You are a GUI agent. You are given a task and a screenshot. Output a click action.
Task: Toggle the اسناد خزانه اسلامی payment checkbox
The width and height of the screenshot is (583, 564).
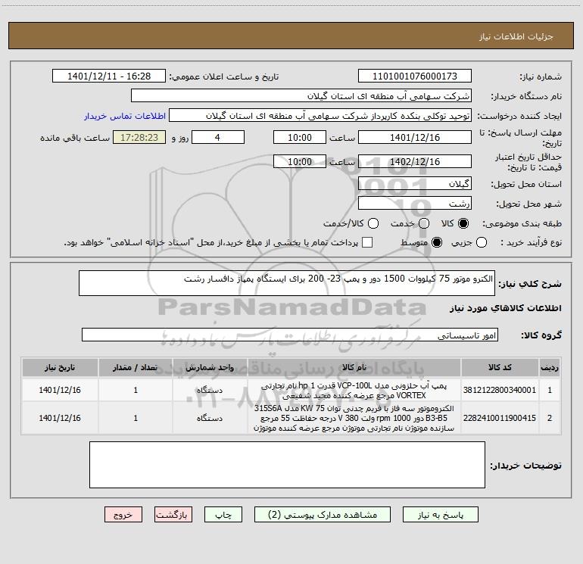coord(367,242)
